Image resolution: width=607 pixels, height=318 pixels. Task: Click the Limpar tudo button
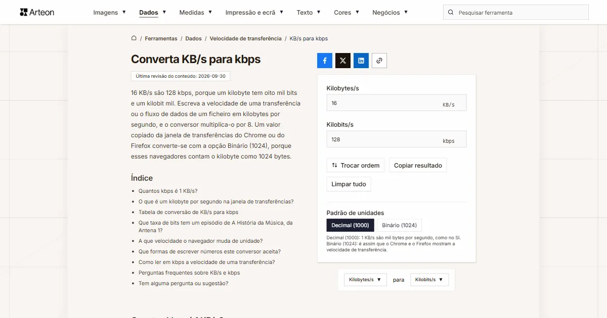[349, 184]
